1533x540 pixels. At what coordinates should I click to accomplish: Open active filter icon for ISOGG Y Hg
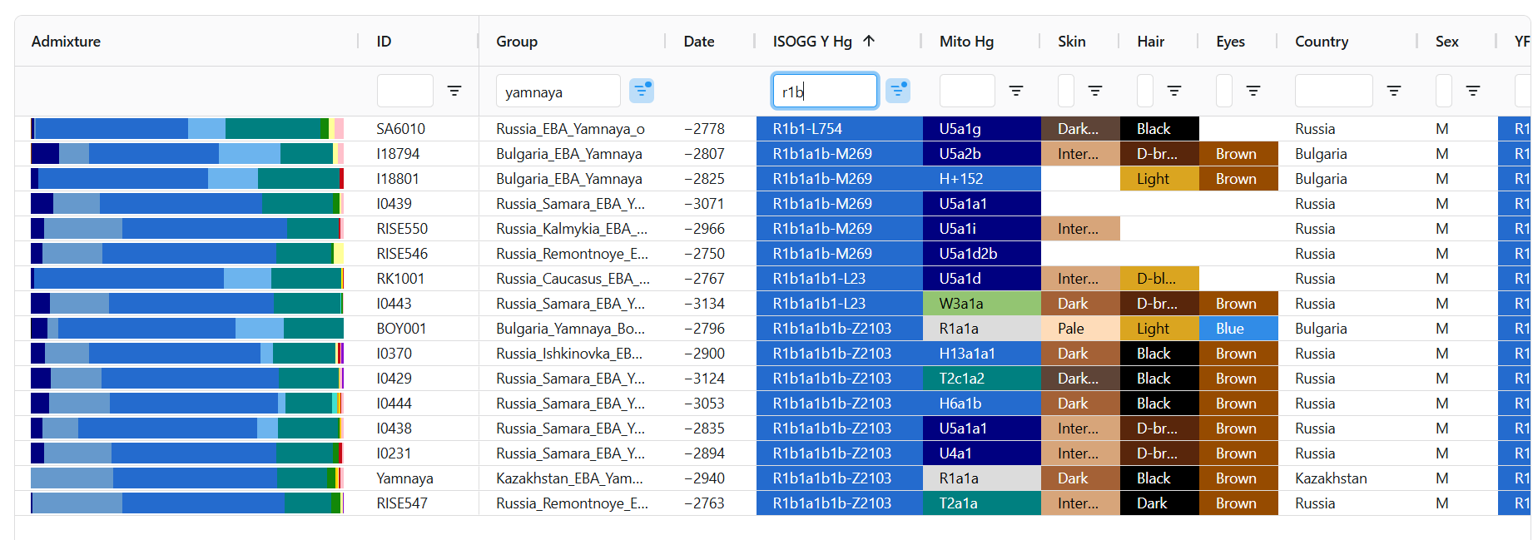pyautogui.click(x=897, y=91)
